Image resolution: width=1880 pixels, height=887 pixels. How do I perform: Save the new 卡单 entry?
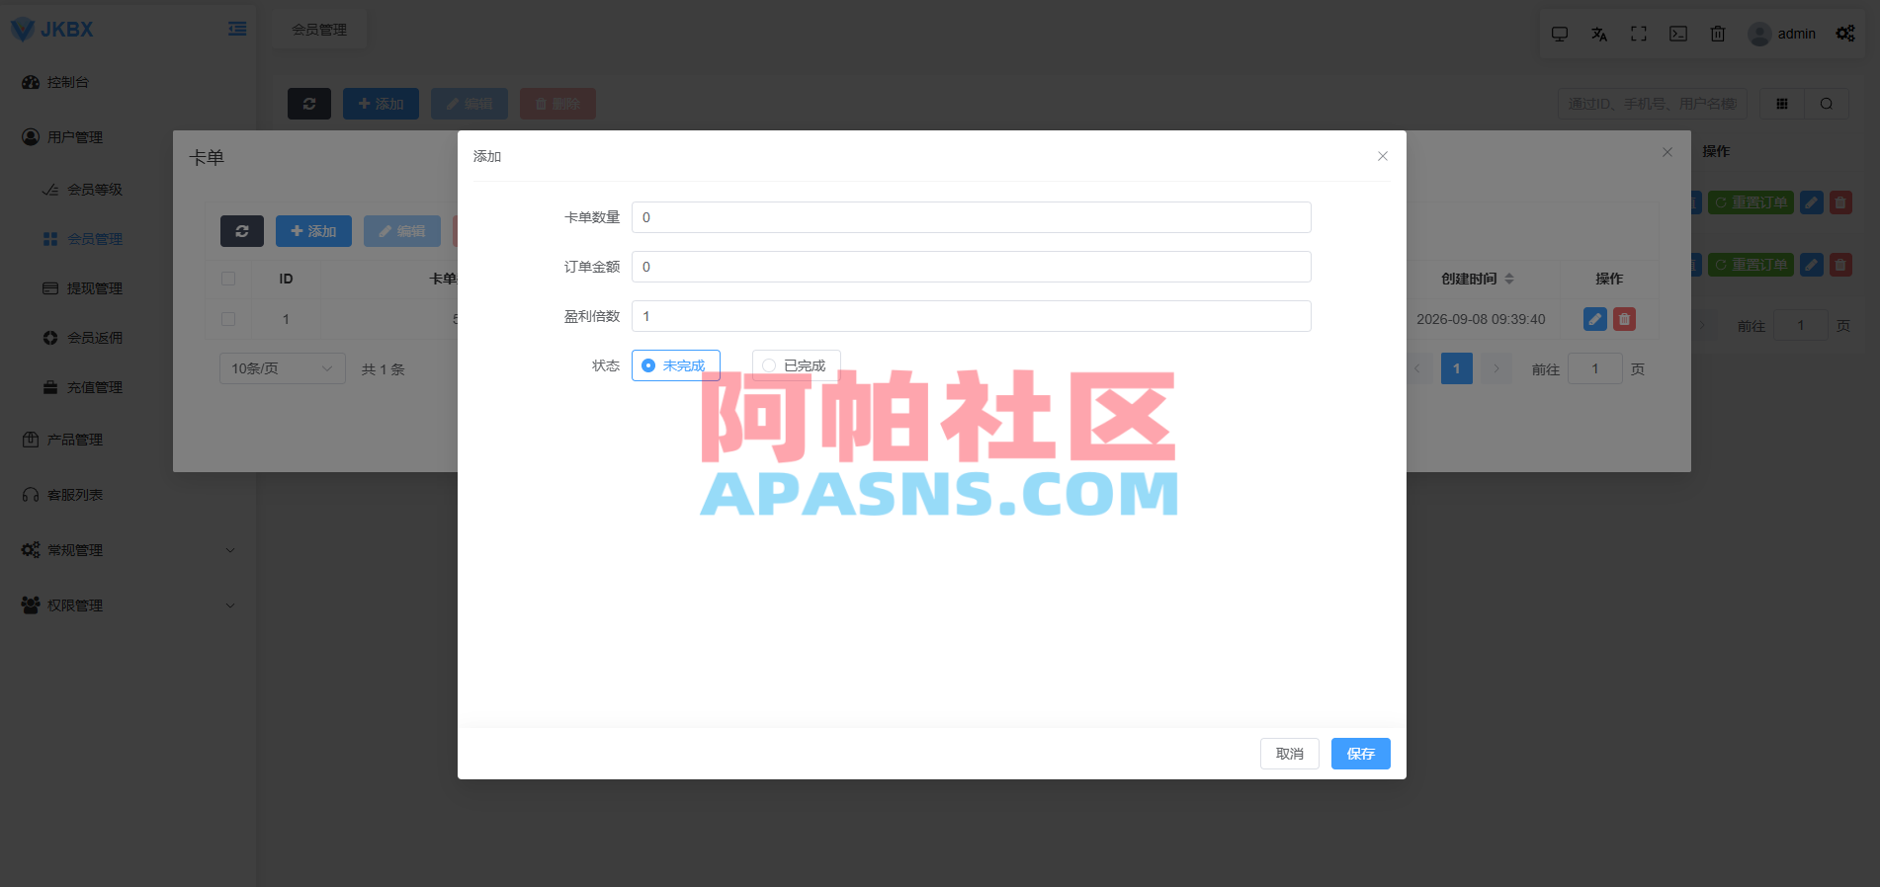tap(1360, 754)
